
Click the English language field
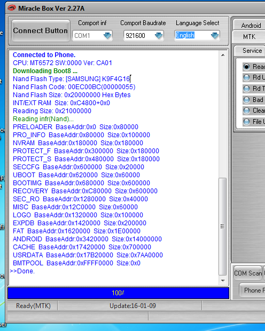point(197,35)
